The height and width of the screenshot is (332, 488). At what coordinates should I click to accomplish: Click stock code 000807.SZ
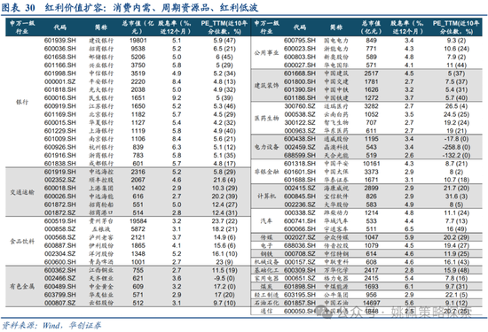tap(60, 303)
